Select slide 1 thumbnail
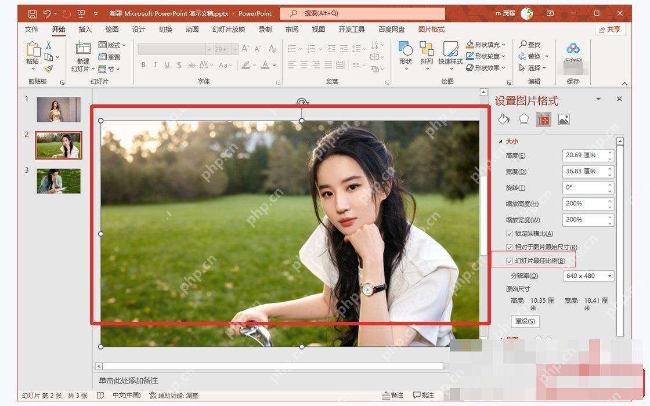This screenshot has width=650, height=406. click(x=59, y=110)
